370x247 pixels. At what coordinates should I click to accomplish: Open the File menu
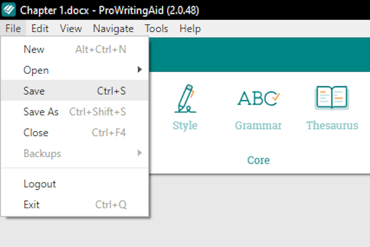(x=13, y=28)
